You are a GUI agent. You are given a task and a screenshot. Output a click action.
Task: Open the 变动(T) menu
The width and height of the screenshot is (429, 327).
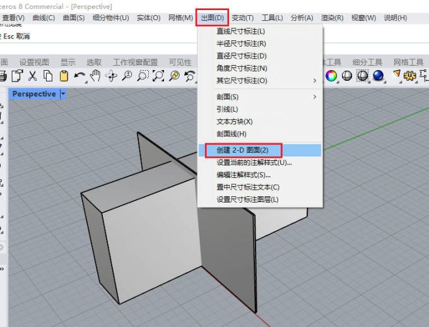(242, 18)
